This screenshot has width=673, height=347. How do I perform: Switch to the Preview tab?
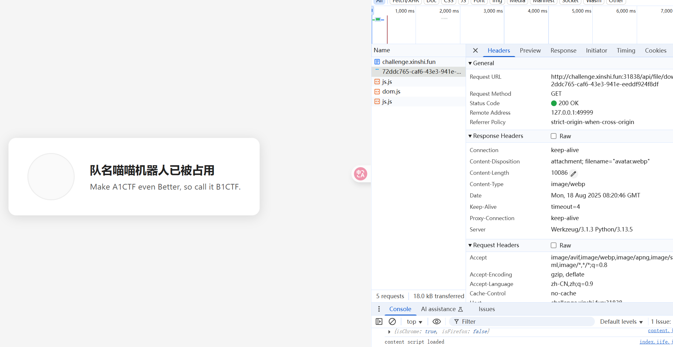pyautogui.click(x=530, y=50)
